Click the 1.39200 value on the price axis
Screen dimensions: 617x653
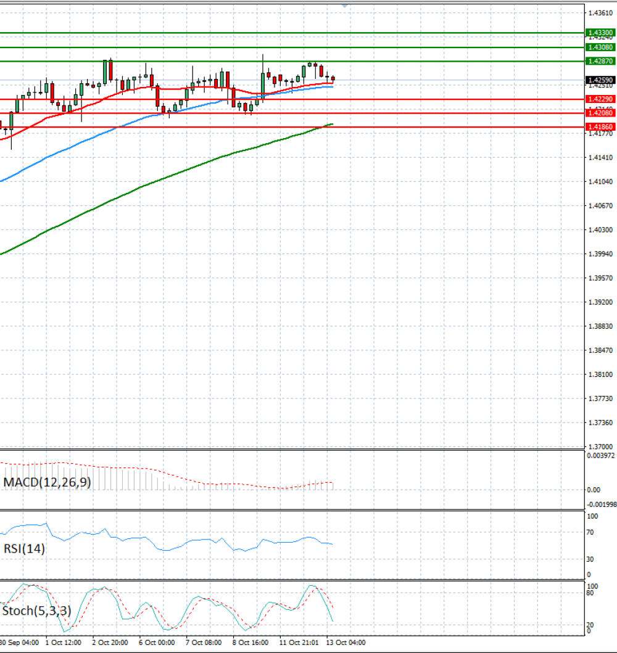600,302
